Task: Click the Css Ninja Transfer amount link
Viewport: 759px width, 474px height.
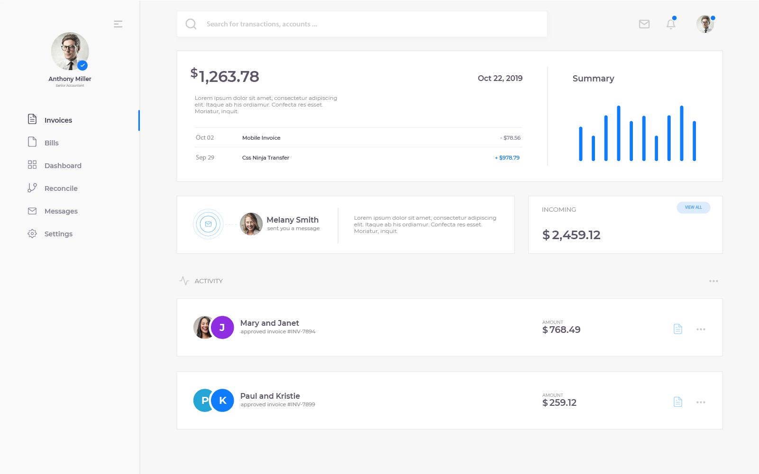Action: click(507, 158)
